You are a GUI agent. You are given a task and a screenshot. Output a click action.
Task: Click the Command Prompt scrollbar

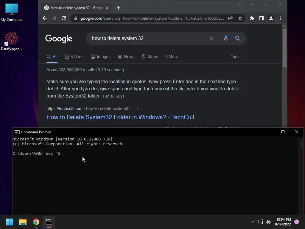[x=301, y=144]
